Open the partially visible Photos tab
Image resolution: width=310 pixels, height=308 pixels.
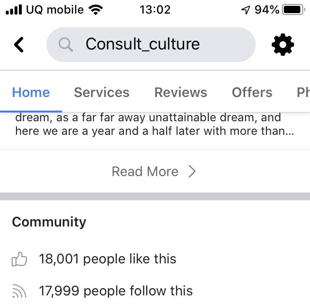pos(303,93)
